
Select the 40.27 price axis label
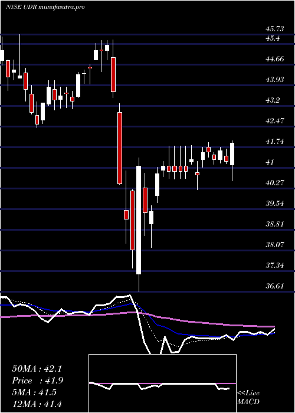tap(274, 183)
